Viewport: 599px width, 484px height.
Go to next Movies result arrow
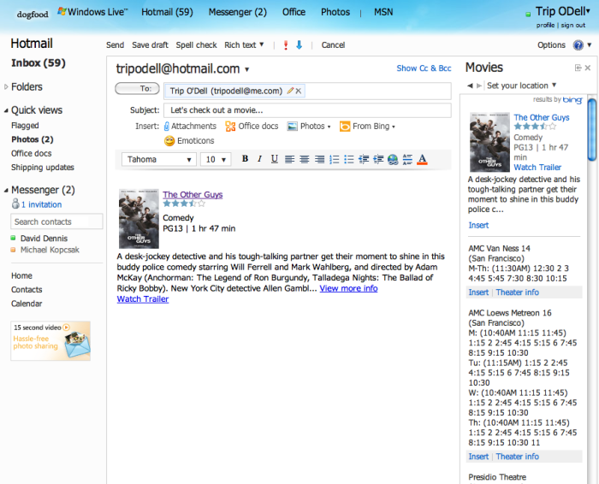pos(479,86)
